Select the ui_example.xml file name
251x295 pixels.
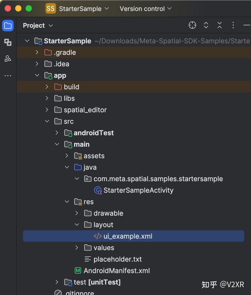pos(128,236)
